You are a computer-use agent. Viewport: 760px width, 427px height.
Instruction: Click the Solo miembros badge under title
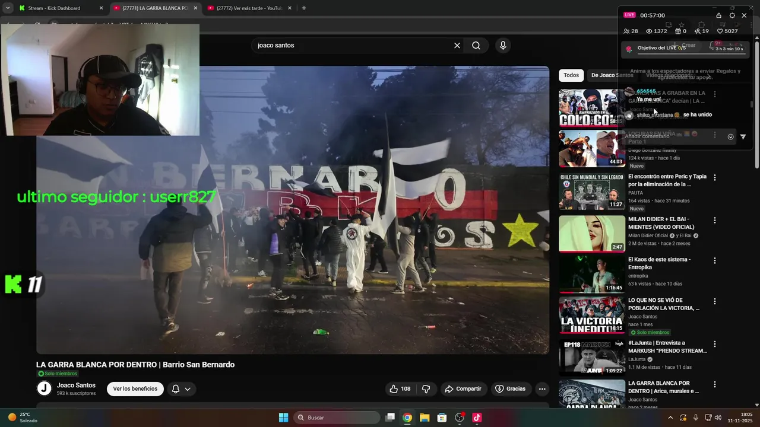coord(58,374)
